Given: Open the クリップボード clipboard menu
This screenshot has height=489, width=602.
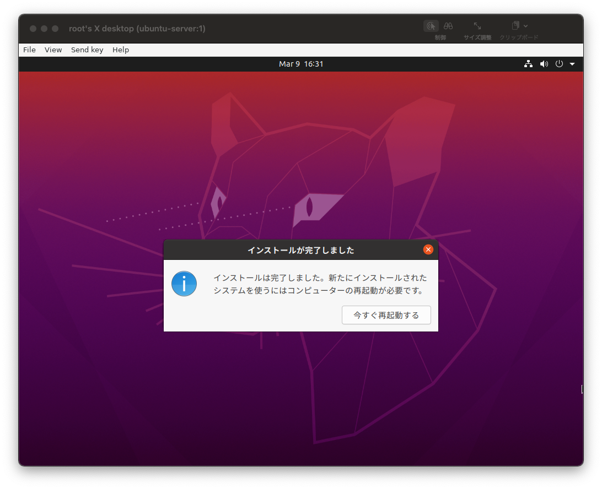Looking at the screenshot, I should [519, 26].
